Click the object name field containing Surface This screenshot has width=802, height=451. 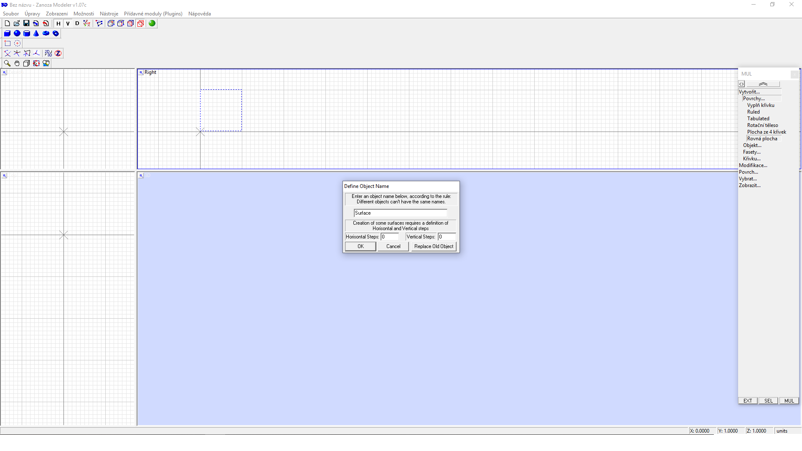[x=400, y=213]
